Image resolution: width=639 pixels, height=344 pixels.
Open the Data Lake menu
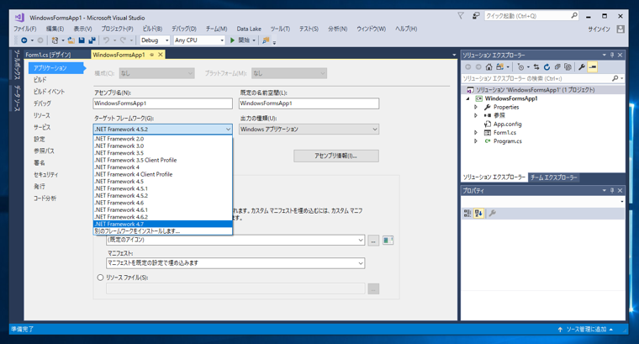click(249, 29)
